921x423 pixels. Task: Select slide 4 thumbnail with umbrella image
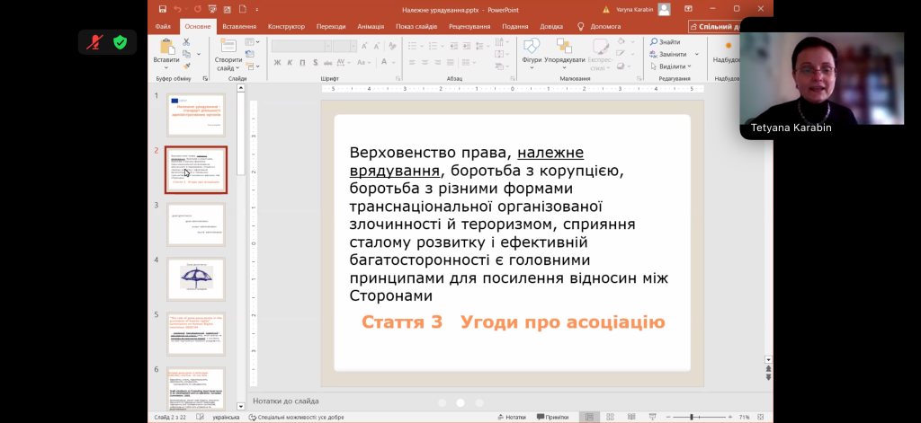click(x=196, y=278)
